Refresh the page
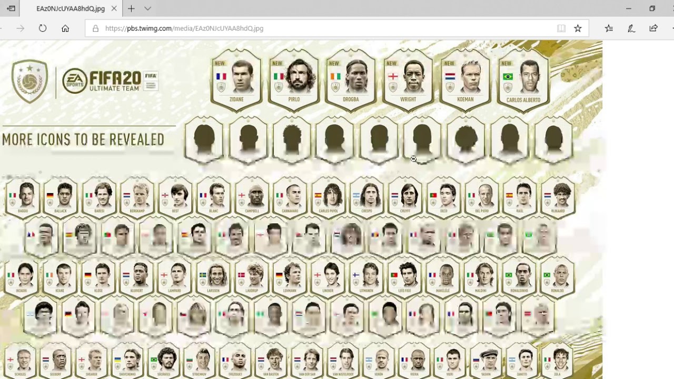The image size is (674, 379). 43,28
